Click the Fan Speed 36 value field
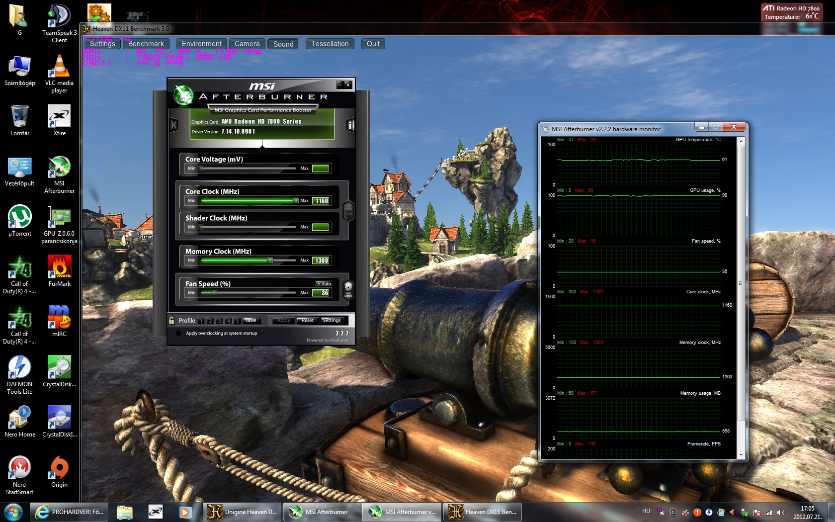835x522 pixels. tap(321, 293)
